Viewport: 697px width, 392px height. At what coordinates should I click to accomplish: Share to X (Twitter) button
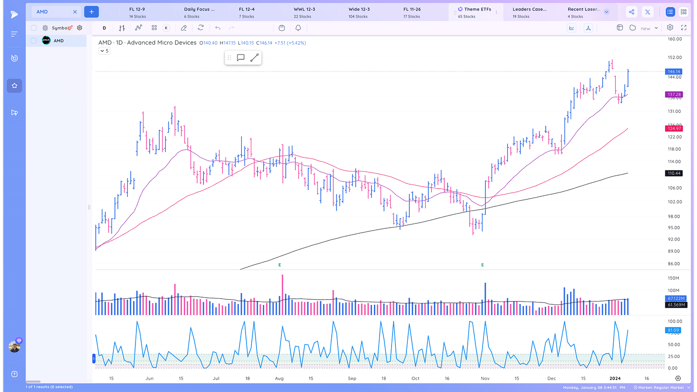(648, 12)
